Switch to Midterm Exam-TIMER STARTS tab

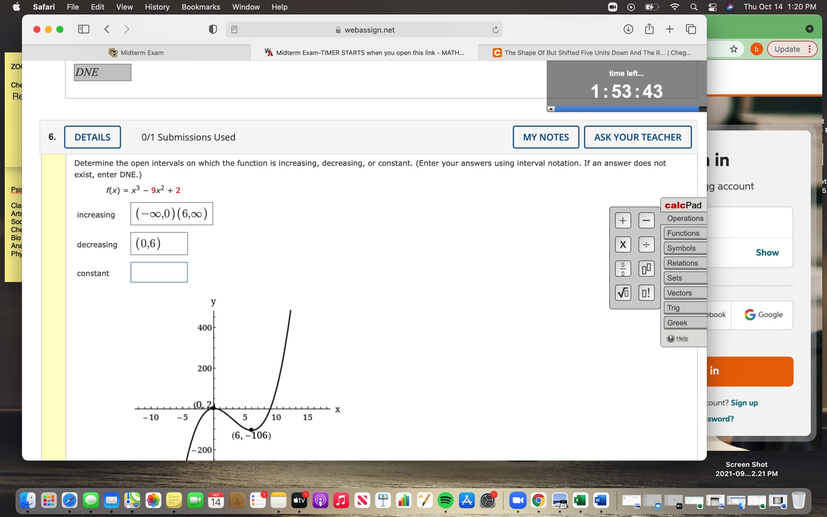(x=364, y=52)
